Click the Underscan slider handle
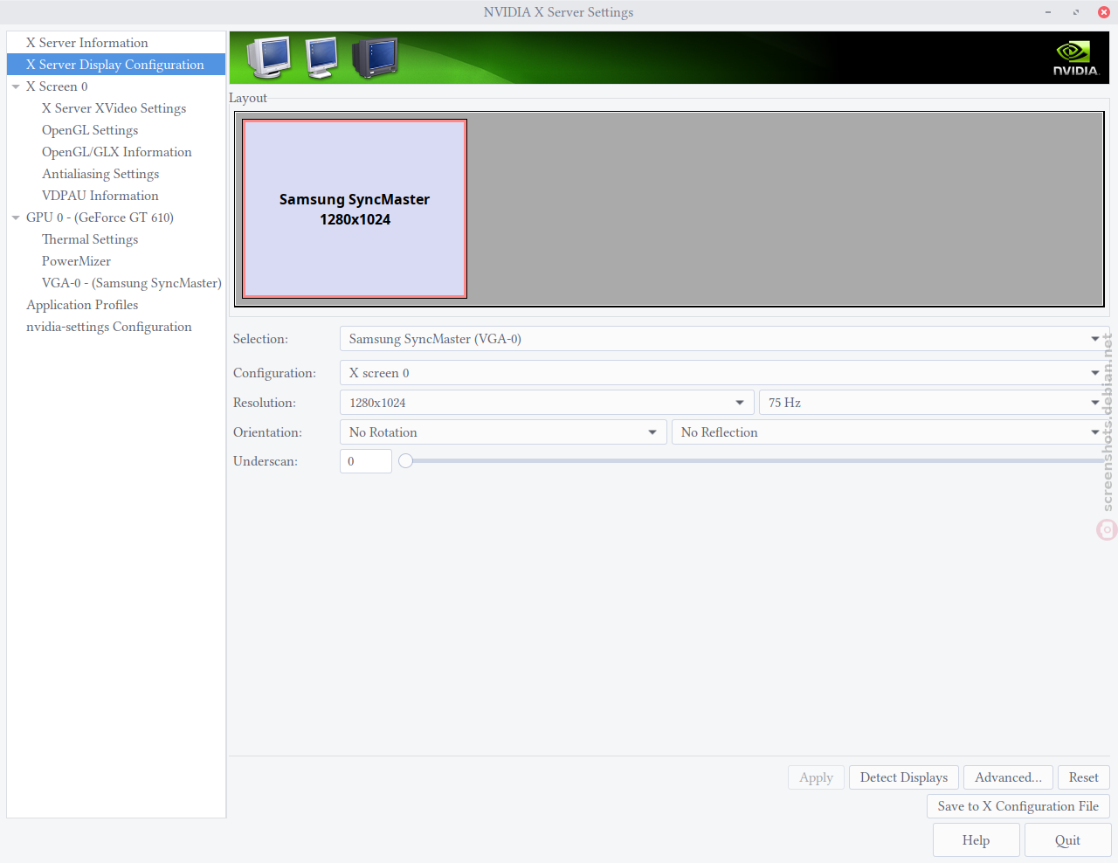1118x863 pixels. tap(405, 461)
